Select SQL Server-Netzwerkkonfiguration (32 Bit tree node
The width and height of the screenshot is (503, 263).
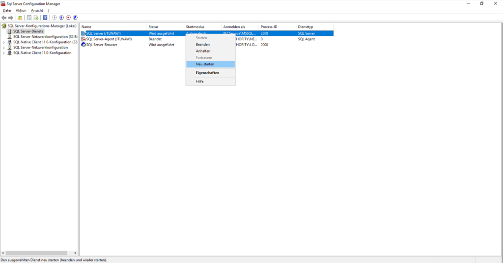point(45,37)
